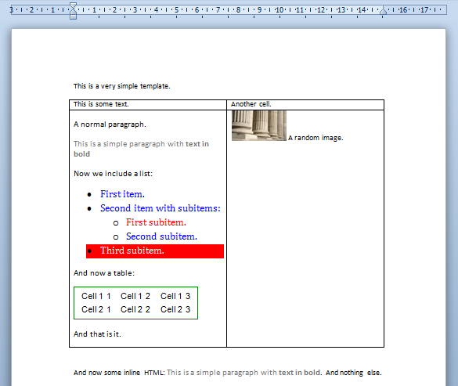
Task: Click table cell 'Cell 1 3'
Action: tap(175, 296)
